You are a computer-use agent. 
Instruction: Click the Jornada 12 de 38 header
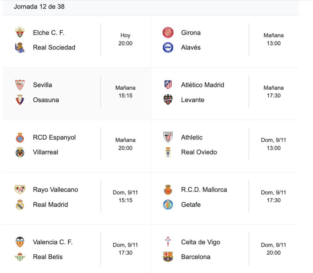point(39,7)
